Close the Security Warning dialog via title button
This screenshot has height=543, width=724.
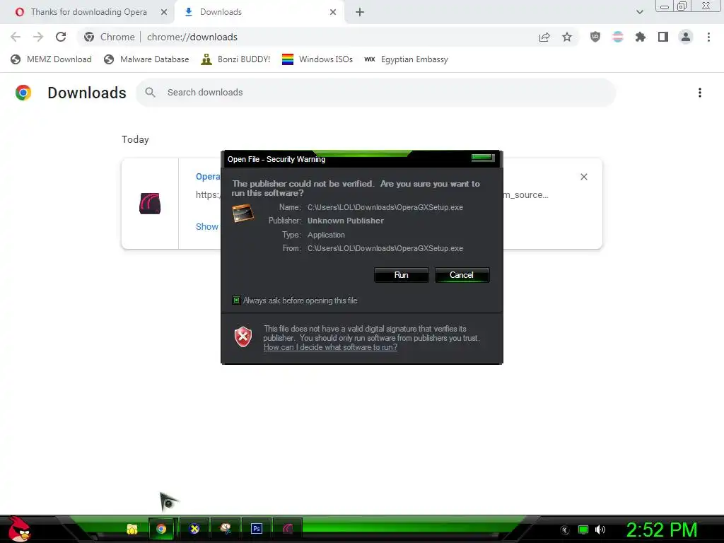click(x=483, y=158)
